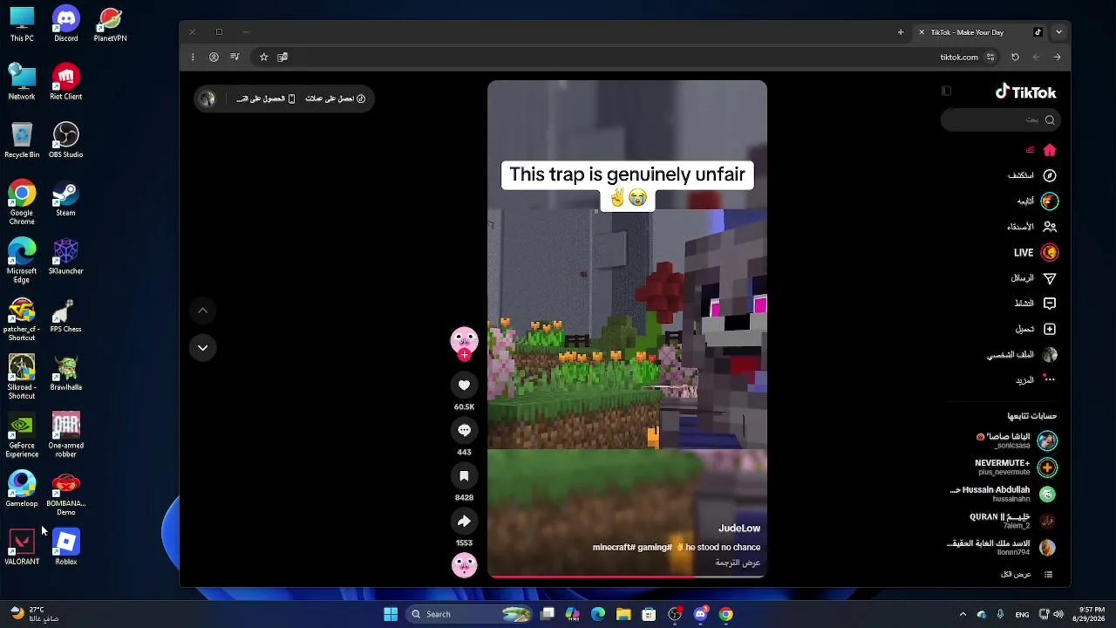Open the NEVERMUTE+ followed account
Image resolution: width=1116 pixels, height=628 pixels.
coord(1015,468)
